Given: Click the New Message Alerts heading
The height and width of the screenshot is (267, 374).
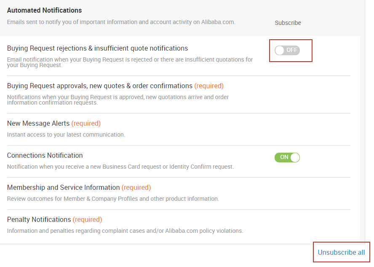Looking at the screenshot, I should tap(38, 123).
